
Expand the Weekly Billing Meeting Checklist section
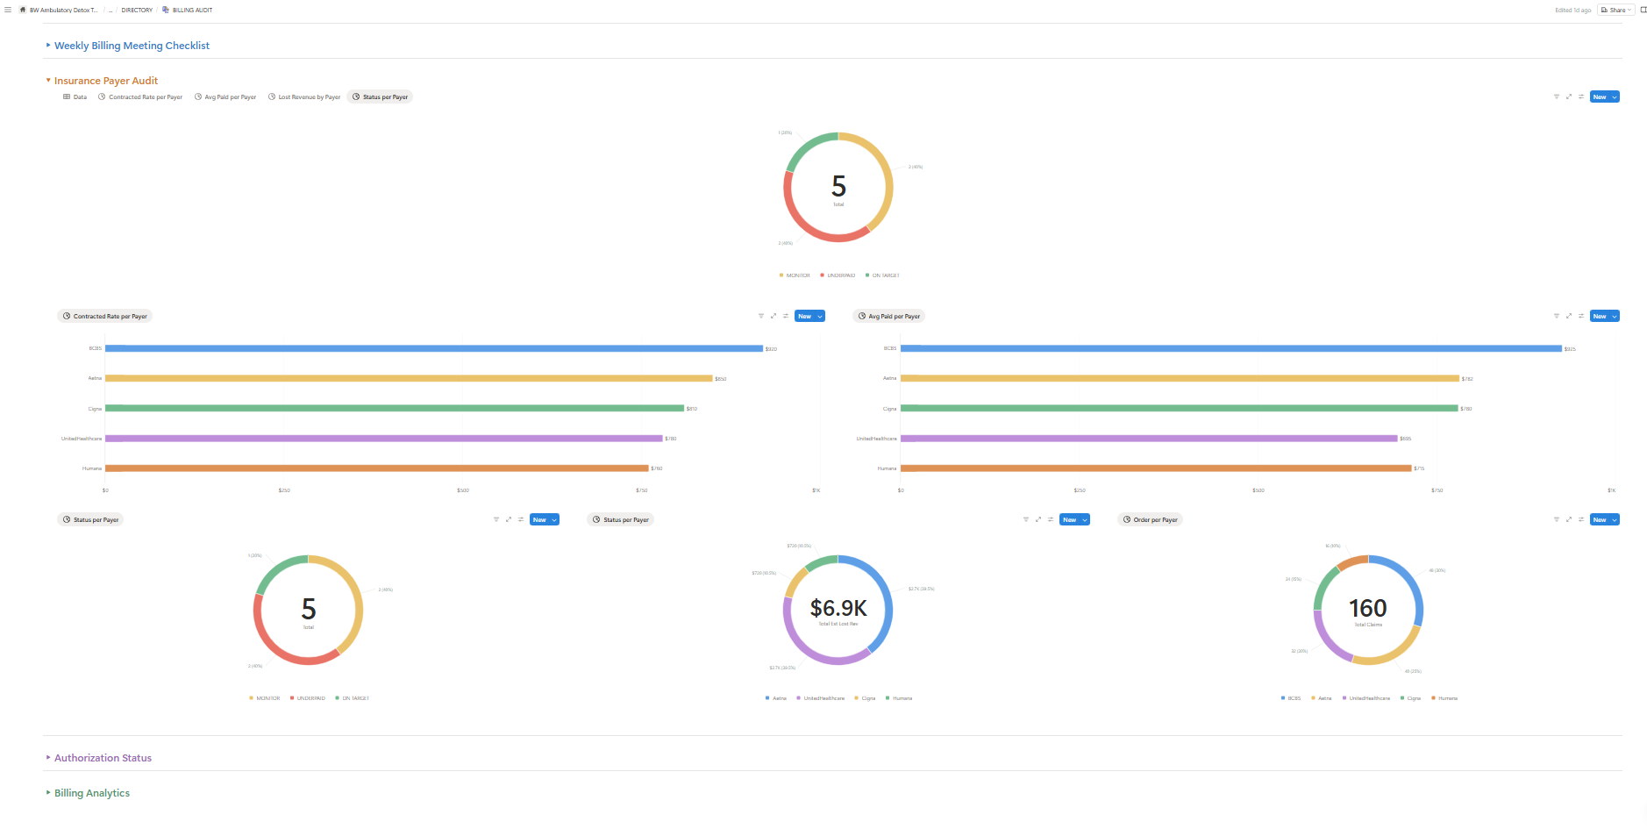pyautogui.click(x=132, y=46)
